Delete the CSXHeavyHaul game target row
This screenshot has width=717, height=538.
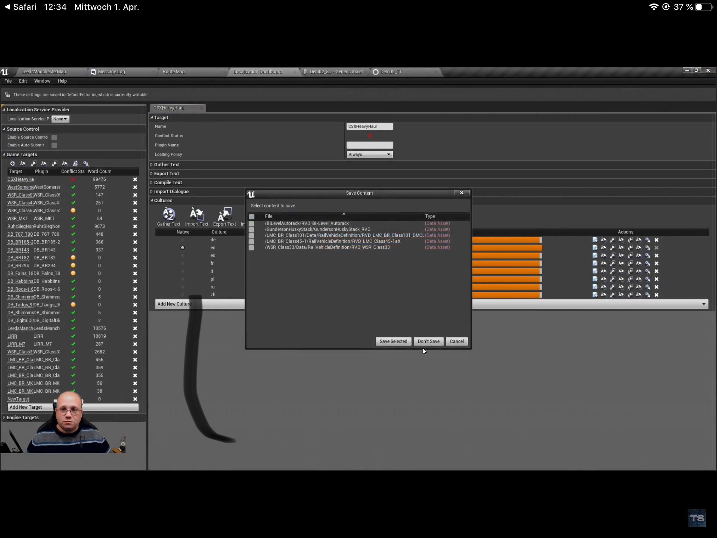pos(135,179)
